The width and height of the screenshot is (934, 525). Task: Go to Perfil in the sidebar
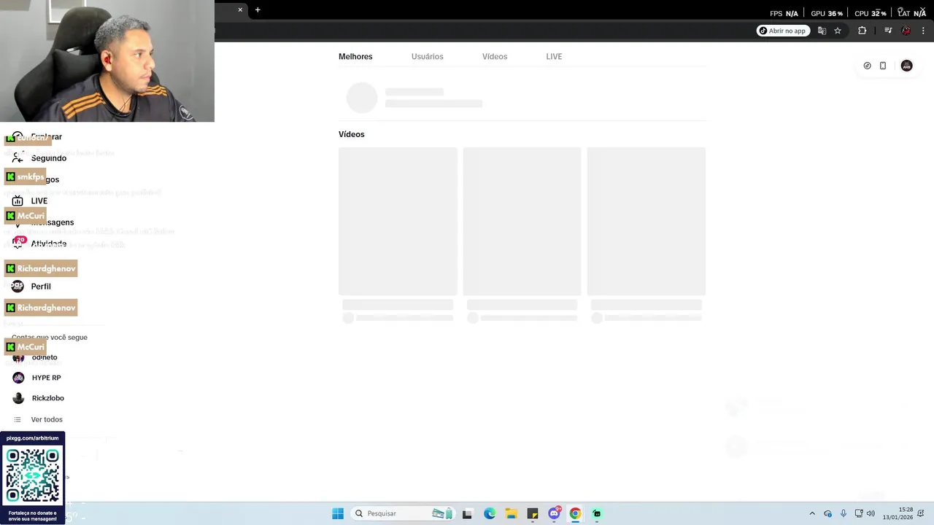pyautogui.click(x=41, y=287)
